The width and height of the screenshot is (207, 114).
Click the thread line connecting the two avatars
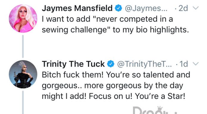(x=23, y=46)
